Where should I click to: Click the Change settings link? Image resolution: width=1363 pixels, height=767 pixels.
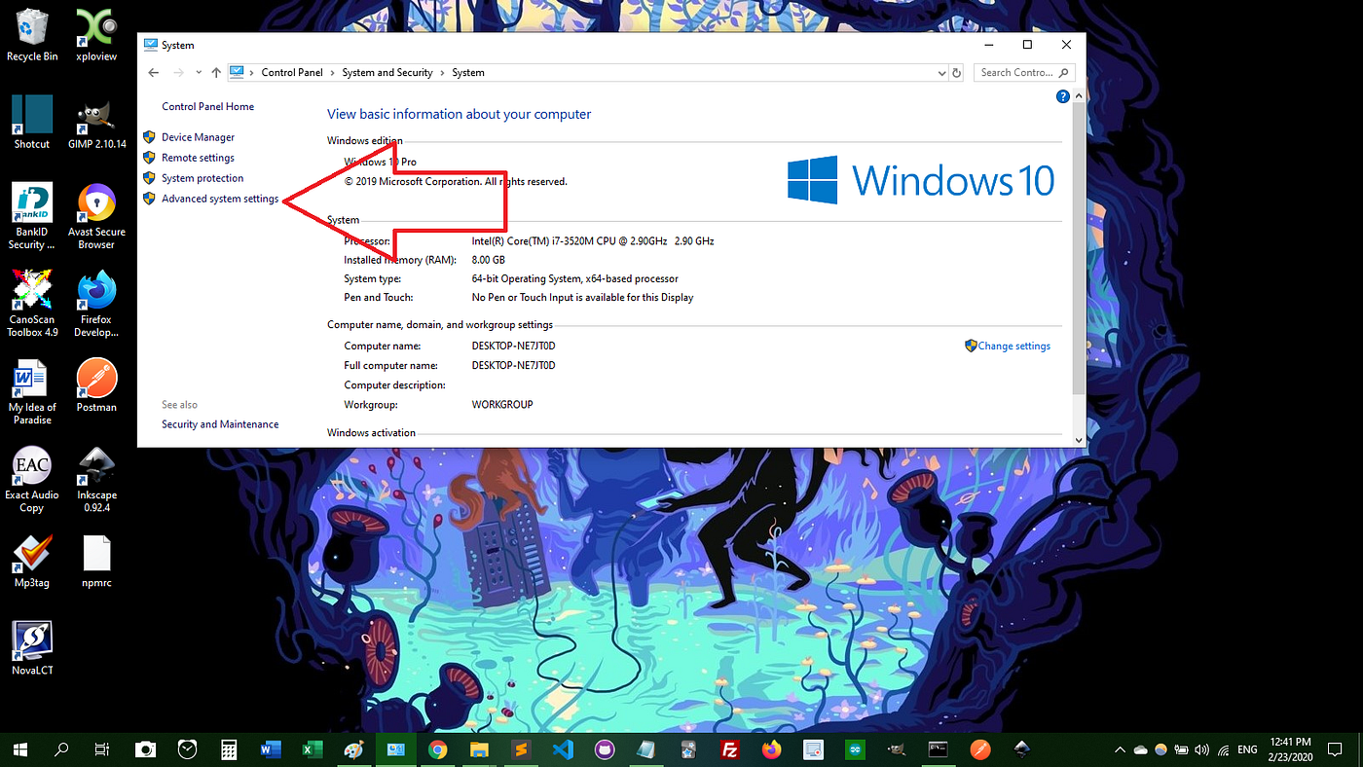[1013, 346]
